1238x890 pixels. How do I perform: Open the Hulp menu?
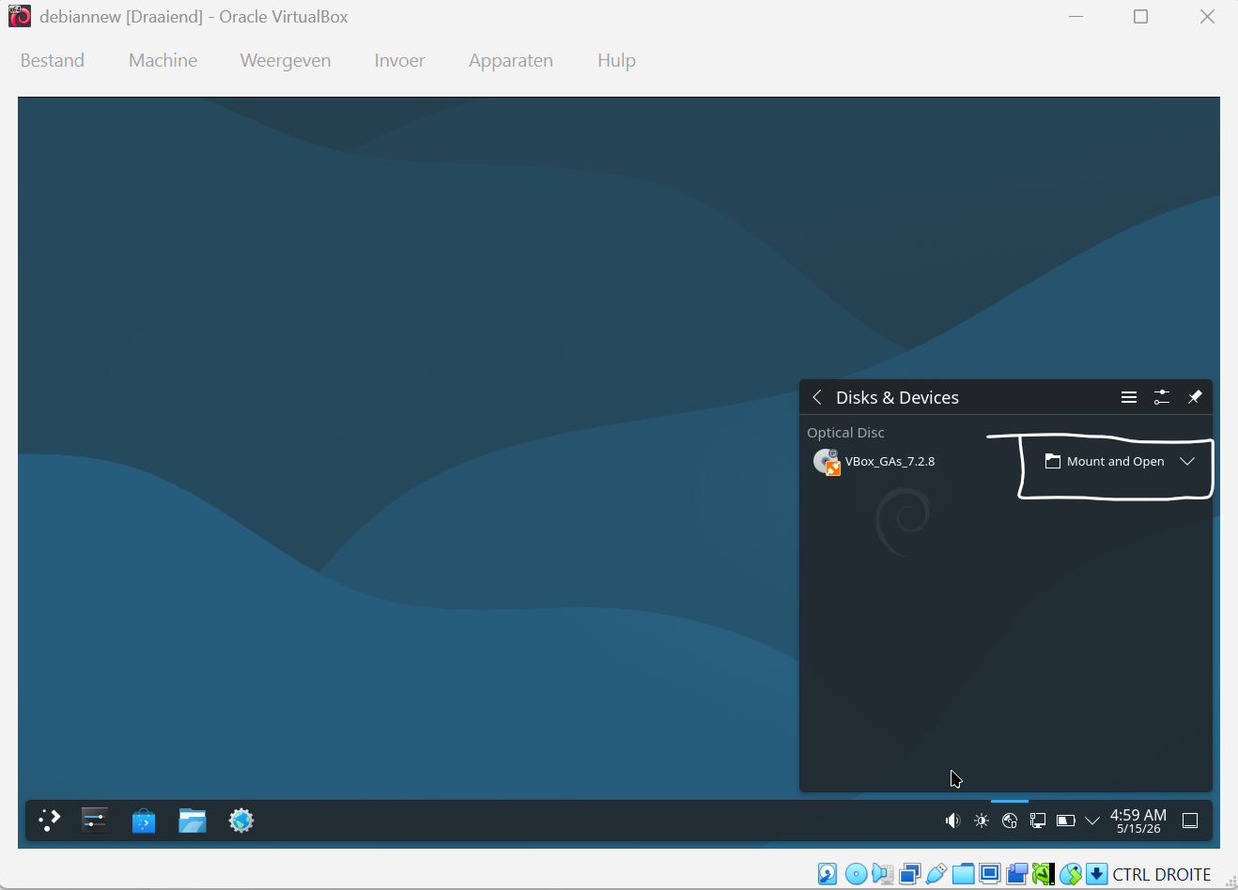[x=616, y=60]
